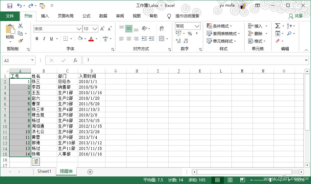Click the Quick Analysis icon below the selection
Viewport: 311px width, 184px height.
point(36,161)
